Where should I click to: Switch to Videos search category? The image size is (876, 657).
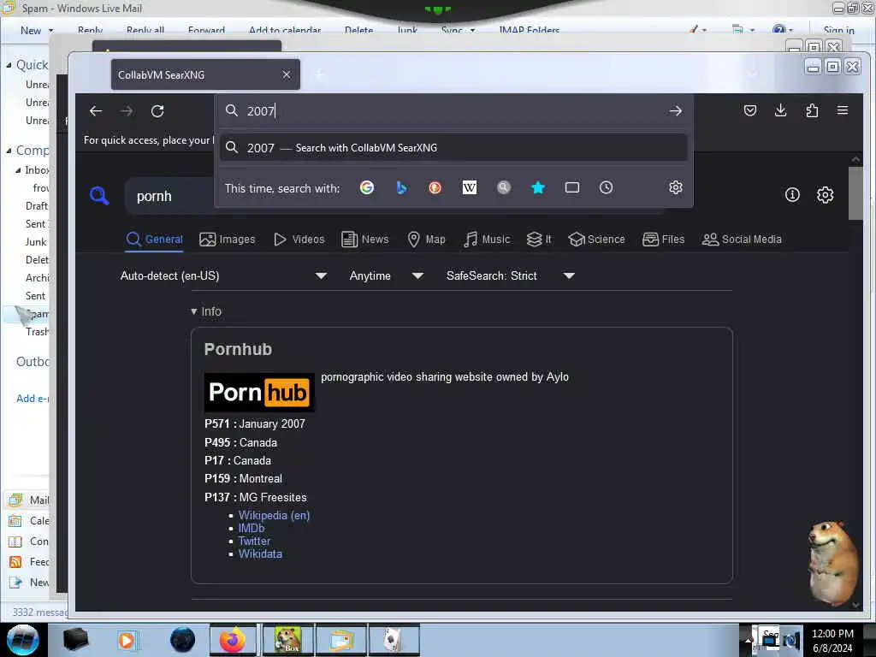(299, 240)
